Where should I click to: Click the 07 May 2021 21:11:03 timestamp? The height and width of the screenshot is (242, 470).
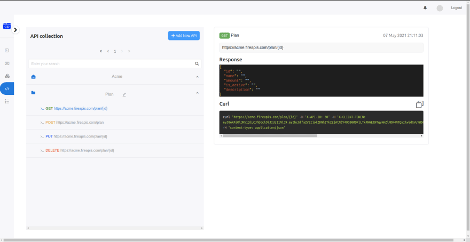[x=403, y=35]
